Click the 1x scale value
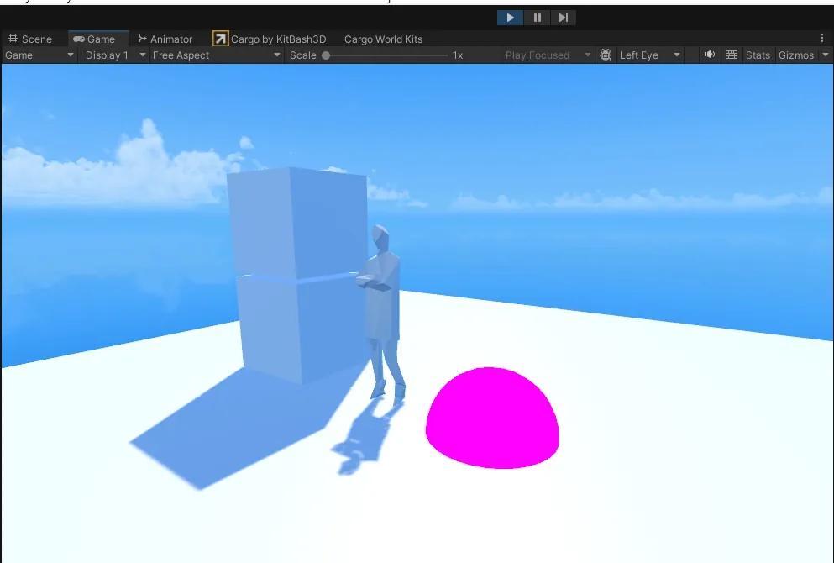 click(x=458, y=55)
